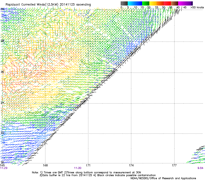Click the green 15-20 knots color segment

(x=146, y=3)
